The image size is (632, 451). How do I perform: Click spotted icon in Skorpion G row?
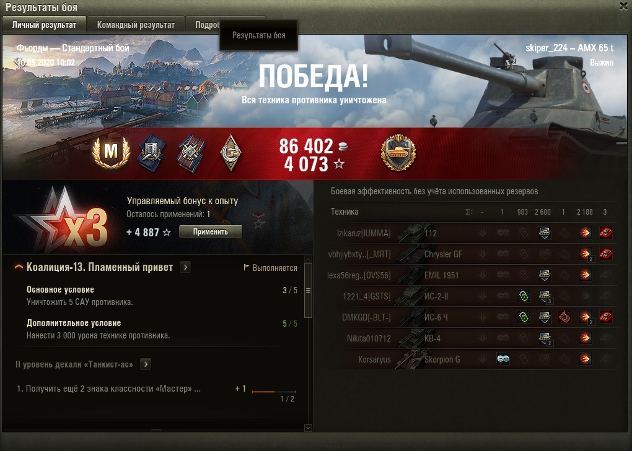(503, 359)
